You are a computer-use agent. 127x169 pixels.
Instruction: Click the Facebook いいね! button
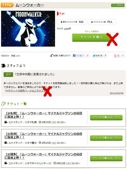pyautogui.click(x=78, y=56)
